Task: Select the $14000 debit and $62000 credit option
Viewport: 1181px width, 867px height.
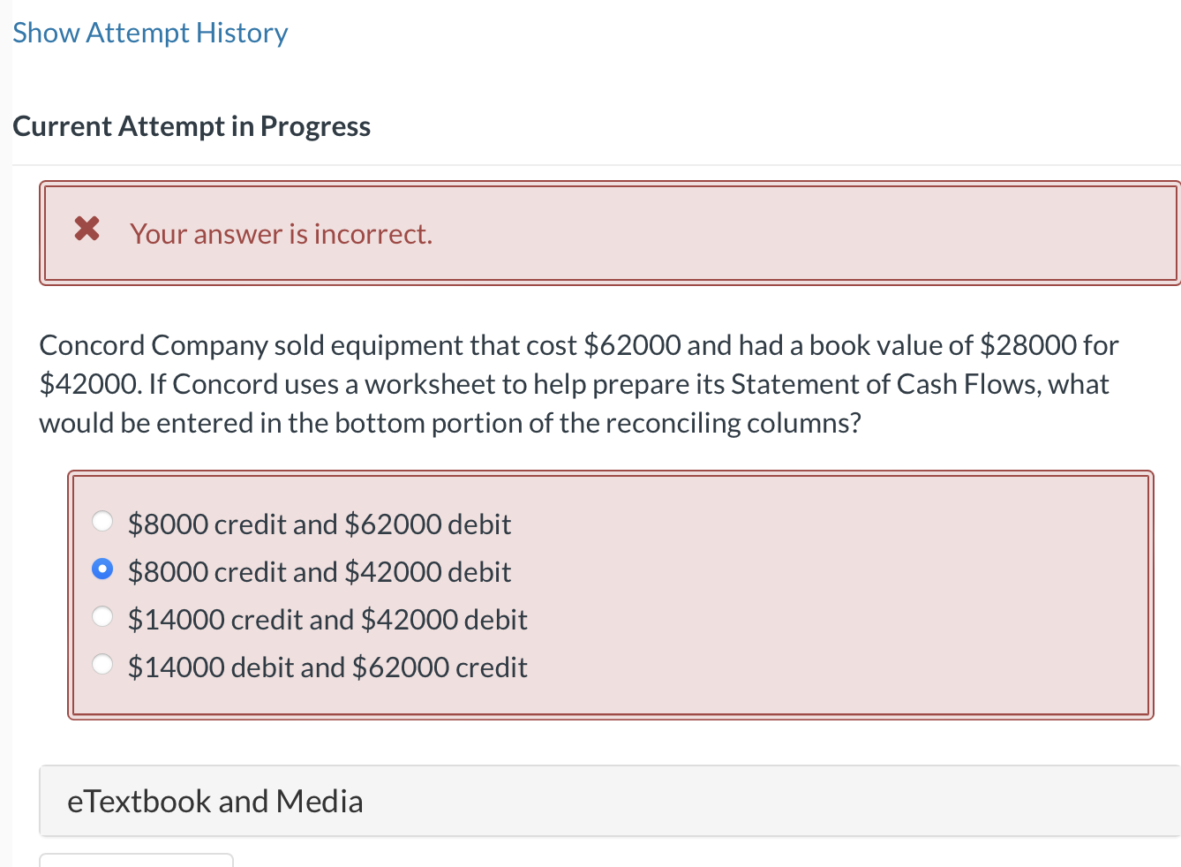Action: pos(102,664)
